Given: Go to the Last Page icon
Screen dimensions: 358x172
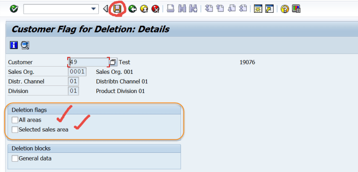Looking at the screenshot, I should point(243,9).
